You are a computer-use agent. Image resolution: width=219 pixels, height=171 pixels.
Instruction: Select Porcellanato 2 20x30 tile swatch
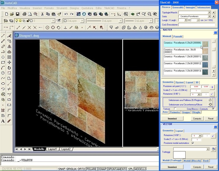[x=205, y=65]
